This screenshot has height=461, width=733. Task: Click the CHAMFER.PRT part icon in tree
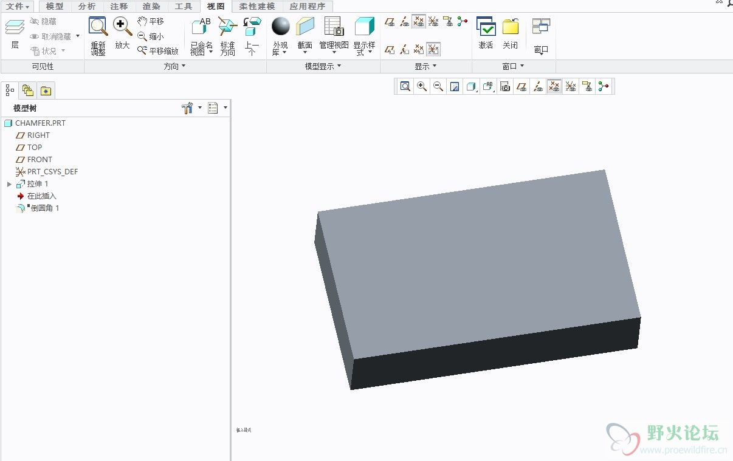coord(9,123)
